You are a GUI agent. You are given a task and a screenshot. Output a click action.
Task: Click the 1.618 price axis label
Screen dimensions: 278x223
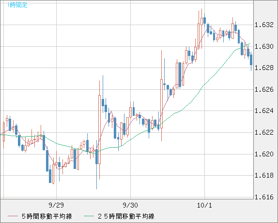tap(264, 176)
